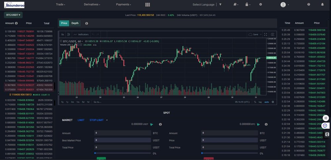Set chart range to 3m
Screen dimensions: 331x160
[72, 102]
